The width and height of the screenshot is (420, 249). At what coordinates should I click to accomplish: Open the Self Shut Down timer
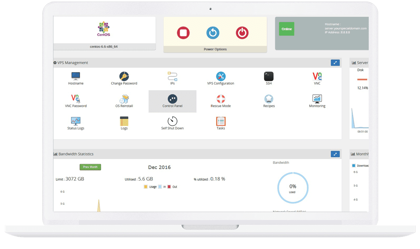(x=173, y=121)
